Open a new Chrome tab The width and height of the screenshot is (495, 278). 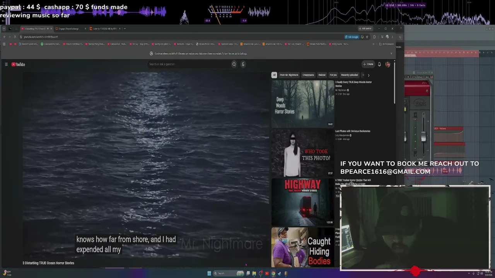pyautogui.click(x=125, y=29)
